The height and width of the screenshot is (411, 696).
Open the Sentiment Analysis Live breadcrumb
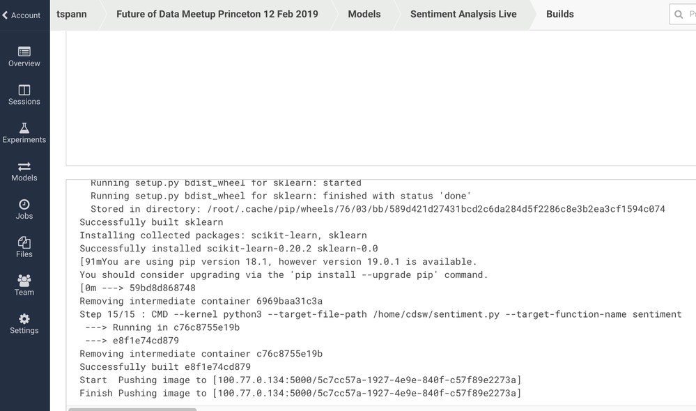coord(463,14)
